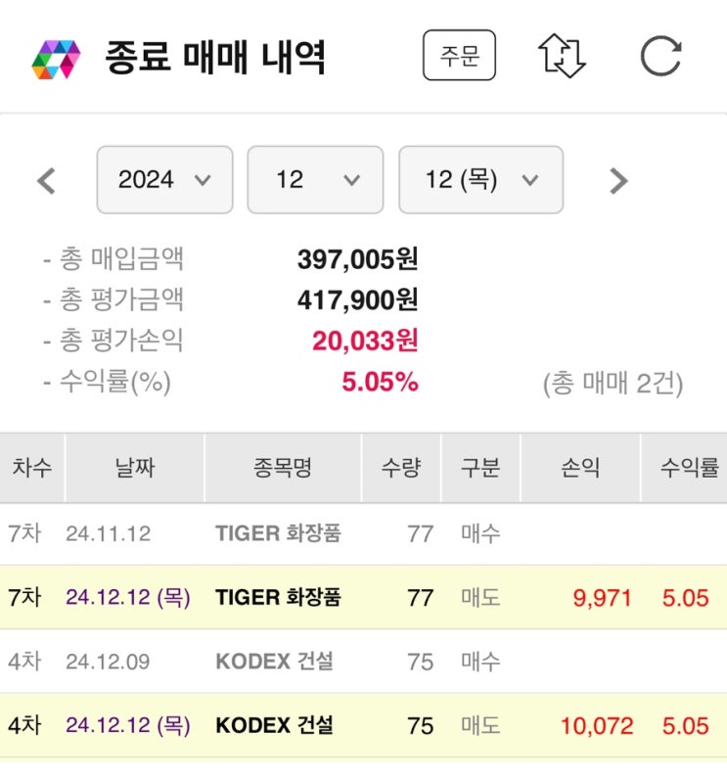Sort by the 날짜 column header
Screen dimensions: 727x779
(x=134, y=468)
